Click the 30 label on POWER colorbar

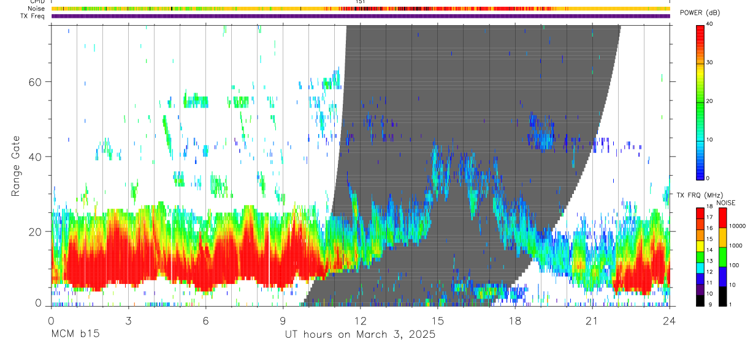tap(709, 62)
